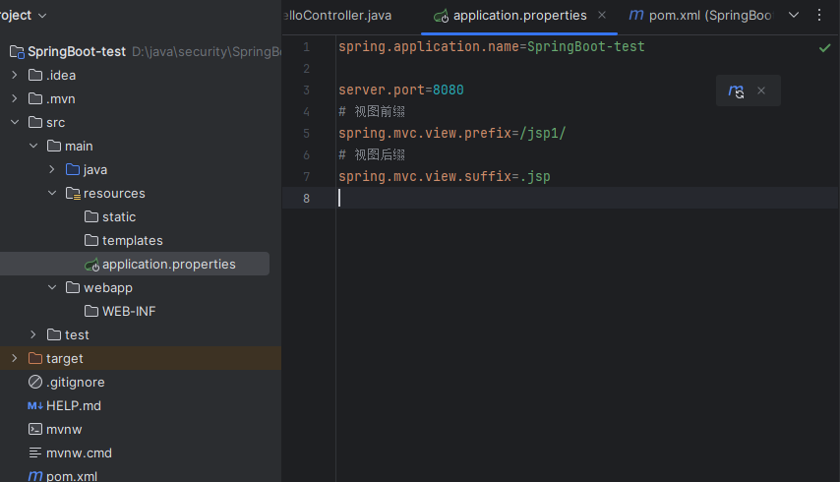Select the application.properties editor tab
The width and height of the screenshot is (840, 482).
click(x=519, y=16)
